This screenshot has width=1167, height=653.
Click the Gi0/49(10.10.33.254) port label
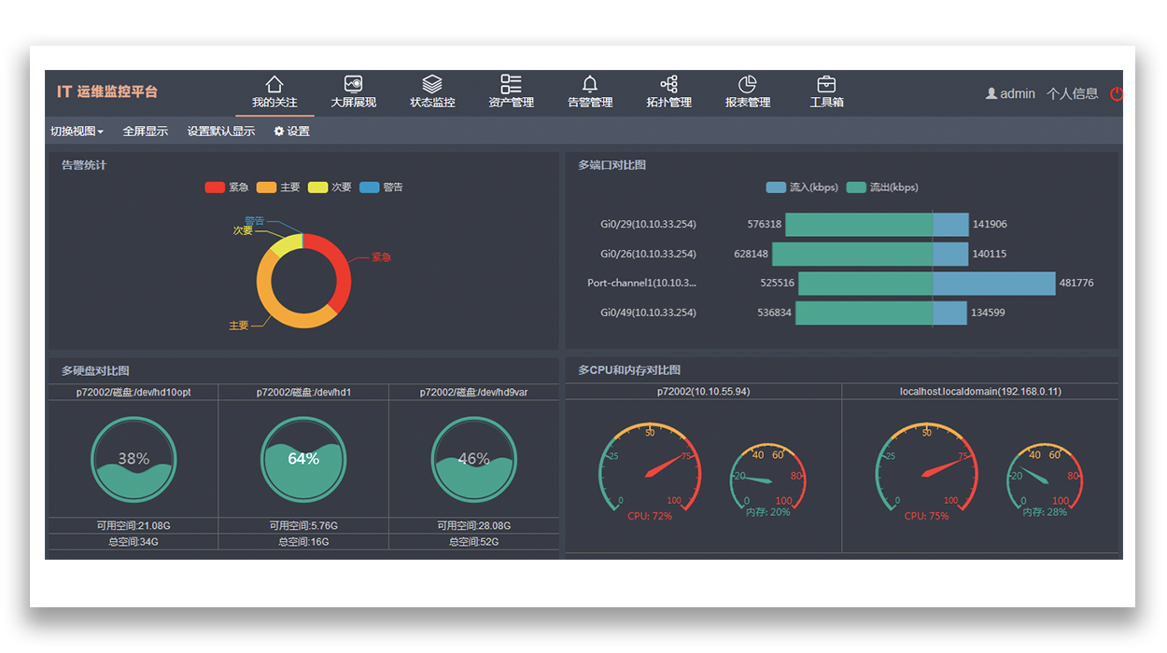648,313
